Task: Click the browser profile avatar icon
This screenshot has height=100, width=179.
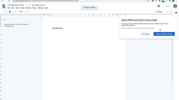Action: point(173,1)
